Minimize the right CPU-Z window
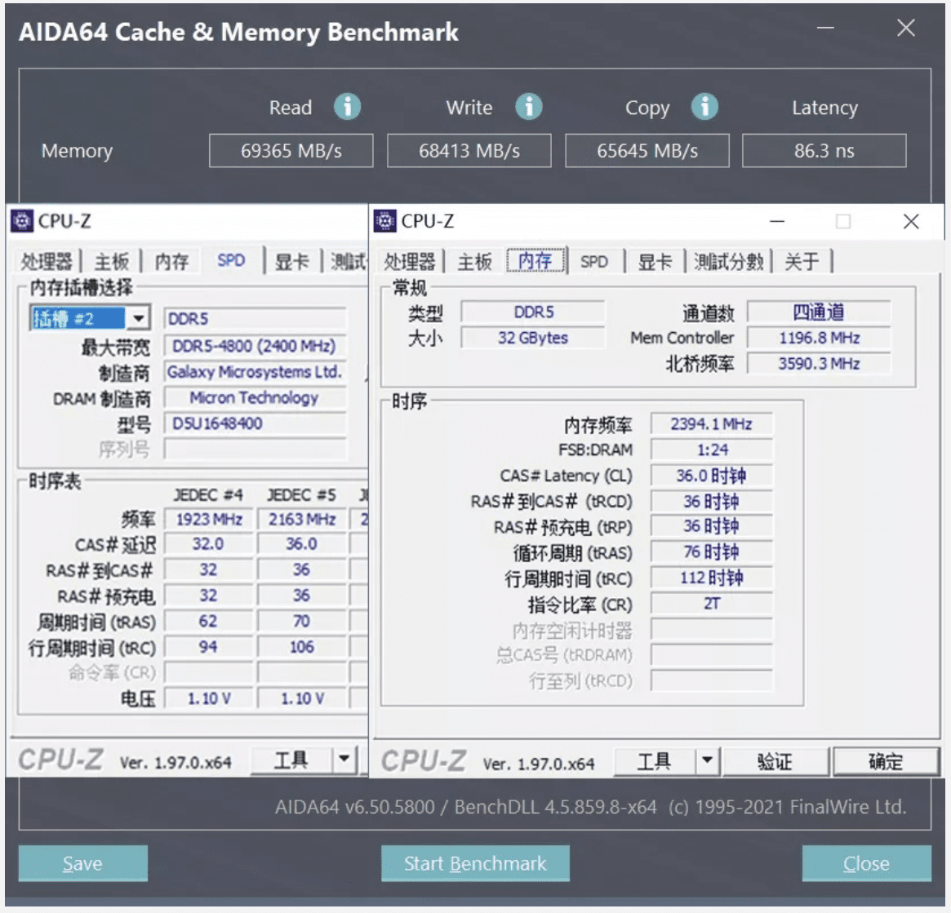 [777, 221]
